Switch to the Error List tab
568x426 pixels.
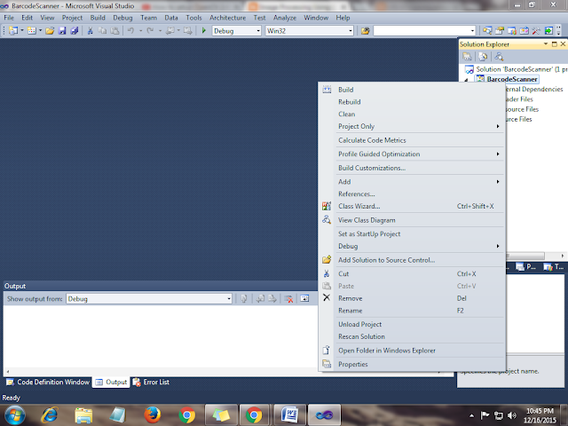click(152, 383)
